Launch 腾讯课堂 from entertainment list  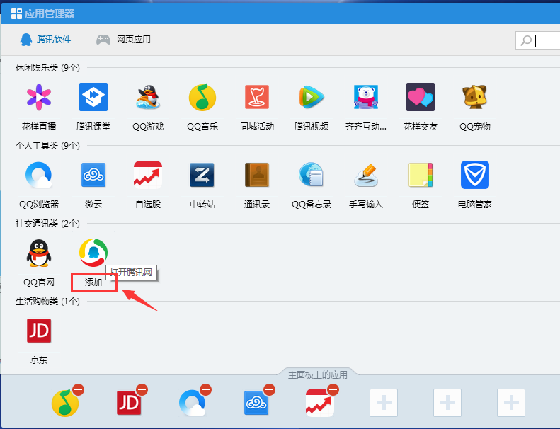(93, 97)
